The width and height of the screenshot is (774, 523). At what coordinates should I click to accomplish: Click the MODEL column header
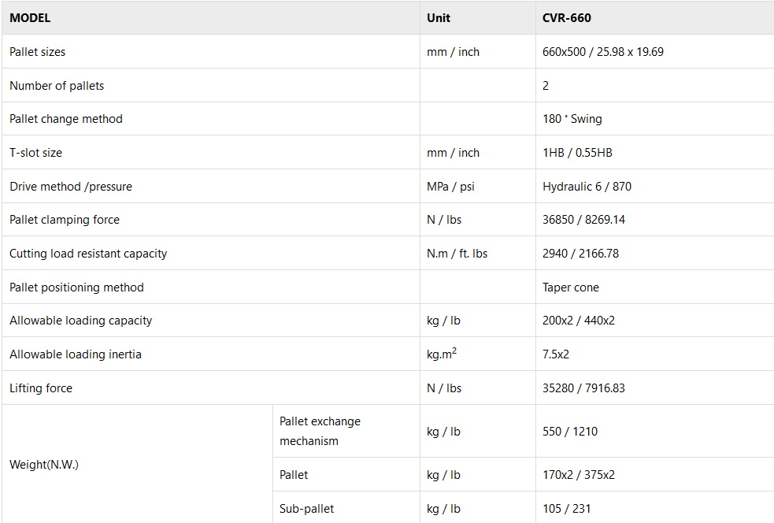pyautogui.click(x=30, y=18)
